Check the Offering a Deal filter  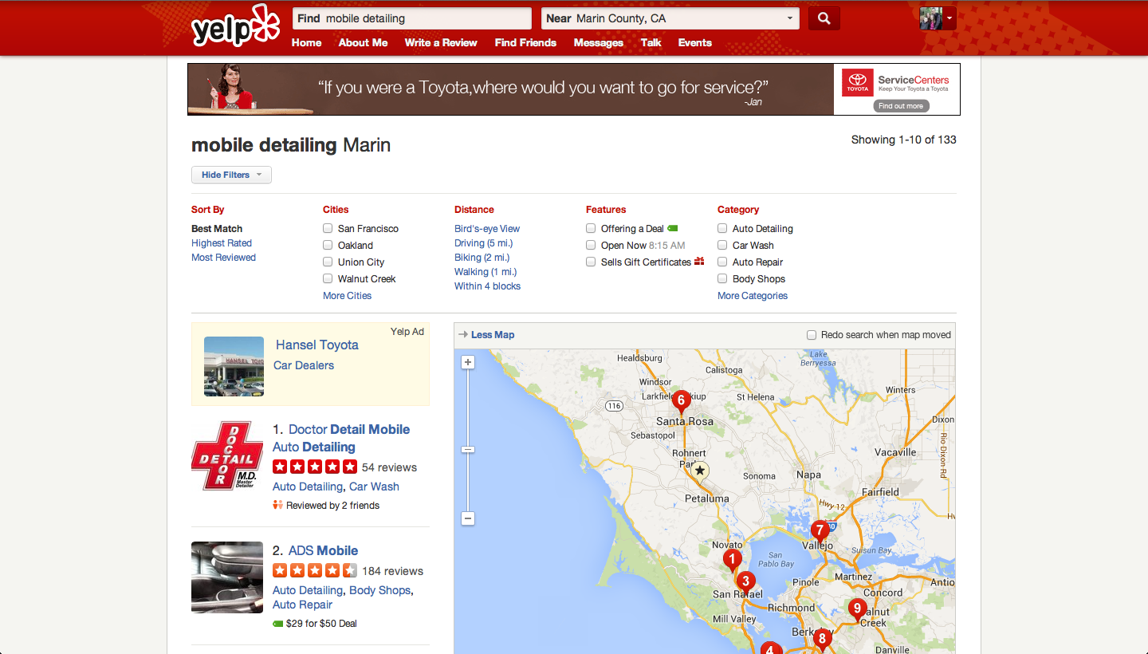[x=590, y=228]
